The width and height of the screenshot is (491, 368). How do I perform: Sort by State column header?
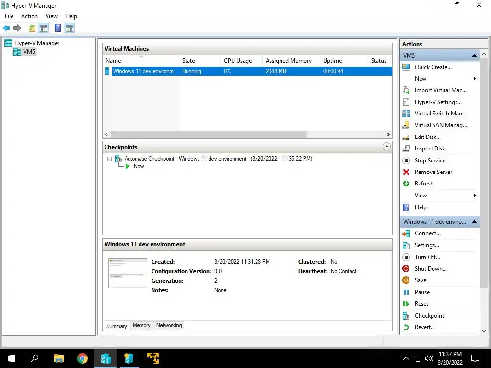pyautogui.click(x=200, y=61)
